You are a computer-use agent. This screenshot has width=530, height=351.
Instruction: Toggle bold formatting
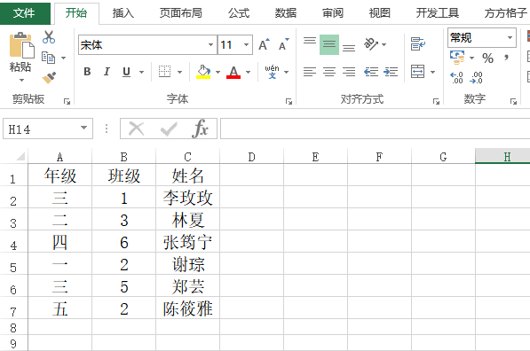[x=87, y=72]
